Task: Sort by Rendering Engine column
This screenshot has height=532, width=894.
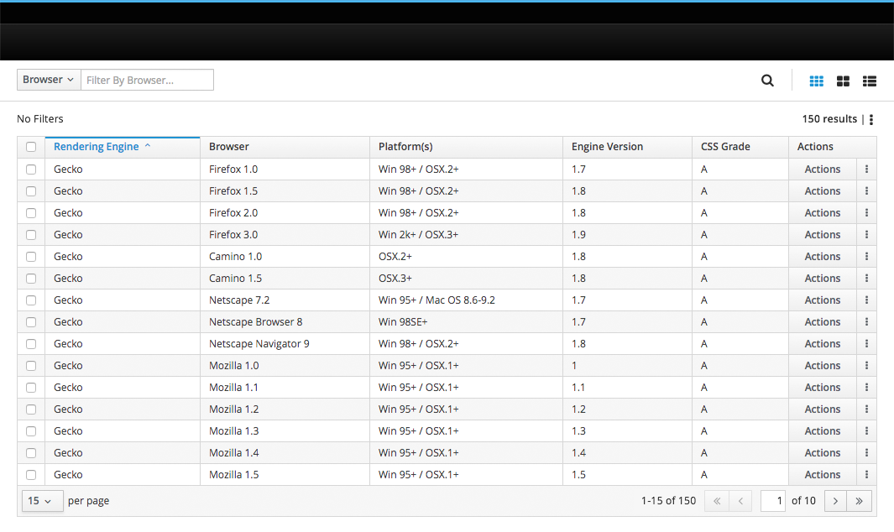Action: (x=123, y=147)
